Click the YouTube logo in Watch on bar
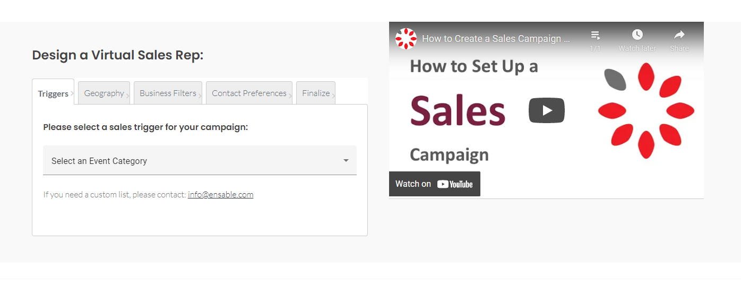 [455, 184]
